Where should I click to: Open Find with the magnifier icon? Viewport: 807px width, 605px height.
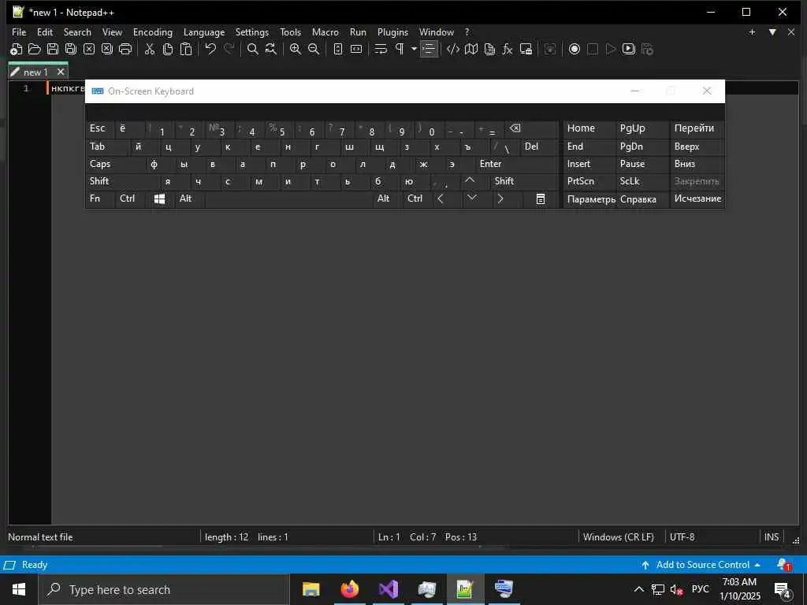pyautogui.click(x=253, y=50)
